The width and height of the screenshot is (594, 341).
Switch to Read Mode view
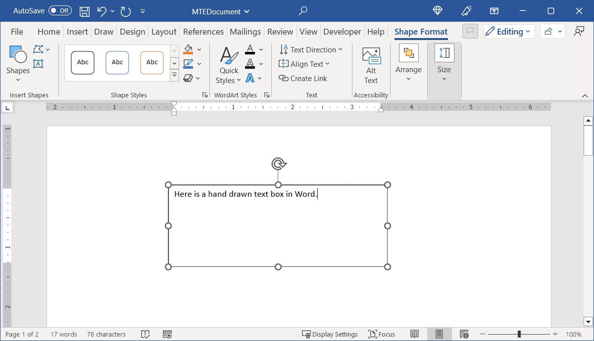[x=415, y=334]
